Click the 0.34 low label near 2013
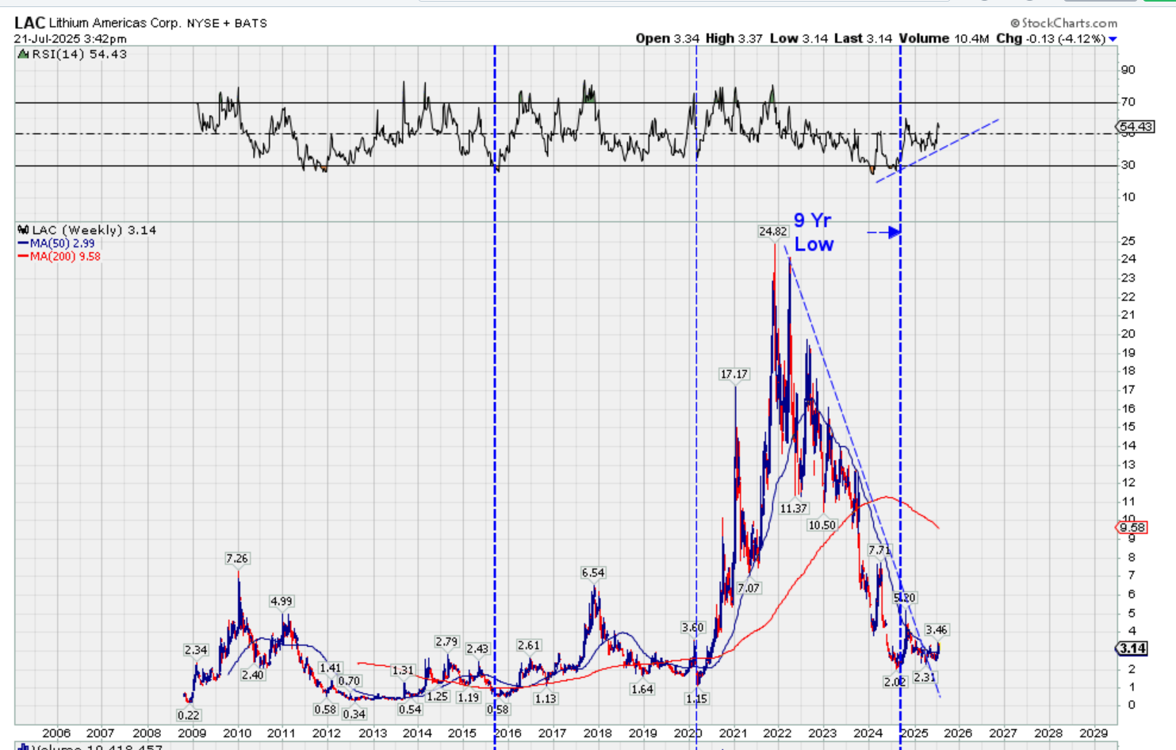 (354, 714)
